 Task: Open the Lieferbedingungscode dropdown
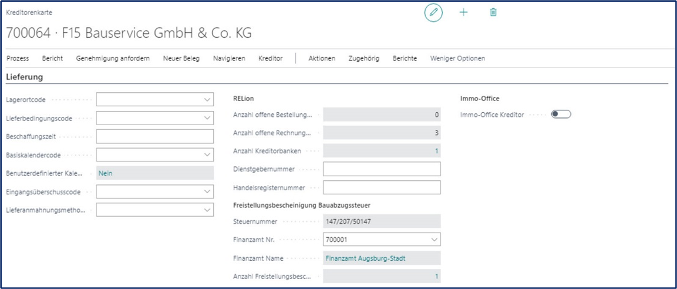[x=207, y=118]
